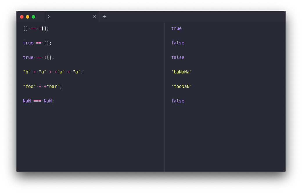Close the current tab with the x icon
The width and height of the screenshot is (302, 193).
tap(94, 17)
